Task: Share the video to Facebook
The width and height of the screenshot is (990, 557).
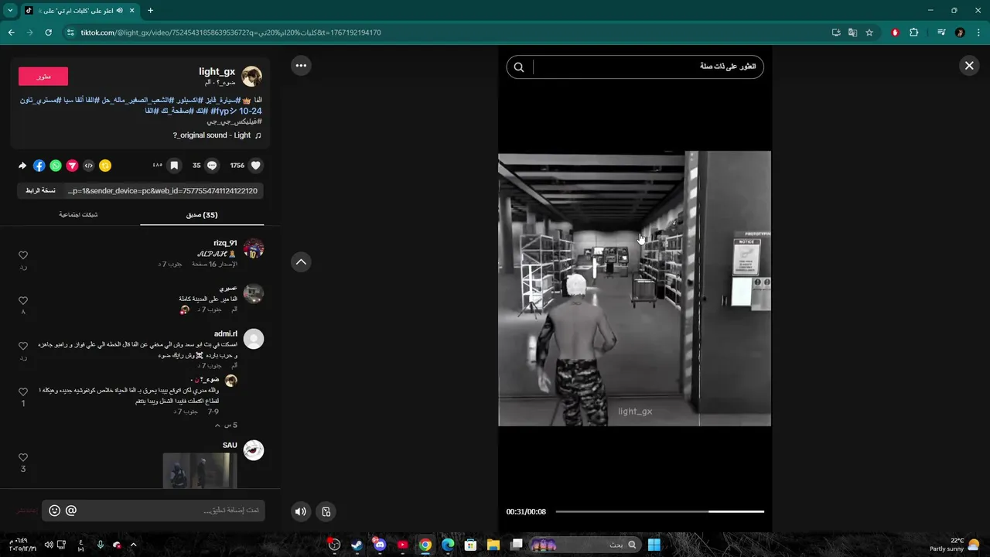Action: [39, 166]
